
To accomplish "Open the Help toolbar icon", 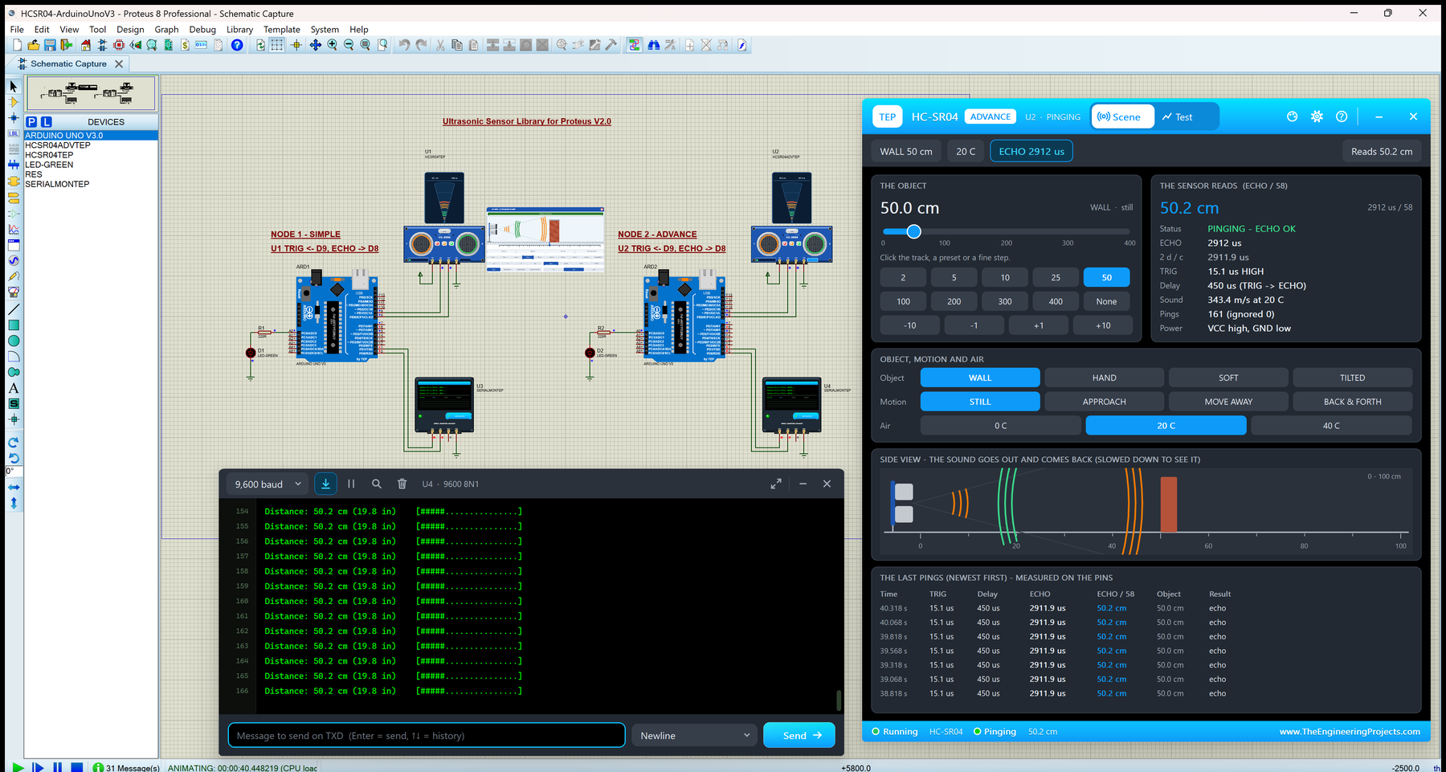I will pos(237,46).
